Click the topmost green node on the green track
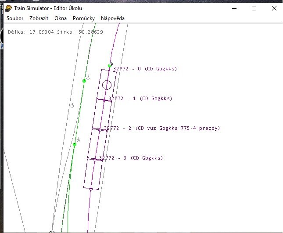283x233 pixels. click(x=84, y=81)
